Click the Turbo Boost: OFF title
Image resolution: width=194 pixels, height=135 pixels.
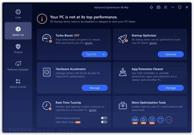coord(67,35)
